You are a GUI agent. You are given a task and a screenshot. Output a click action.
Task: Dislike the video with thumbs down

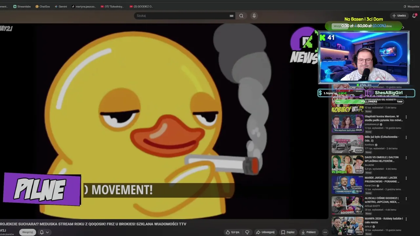tap(247, 232)
